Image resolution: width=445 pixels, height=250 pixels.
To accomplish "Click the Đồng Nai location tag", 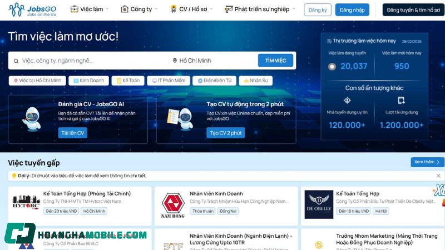I will 228,211.
